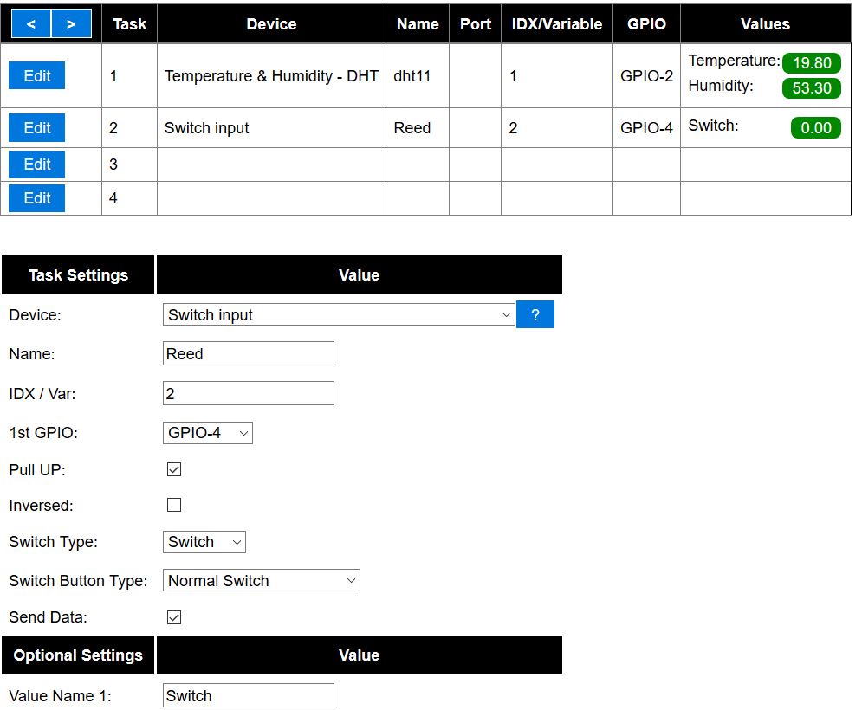The image size is (862, 710).
Task: Edit task 2 Reed switch input
Action: pyautogui.click(x=37, y=128)
